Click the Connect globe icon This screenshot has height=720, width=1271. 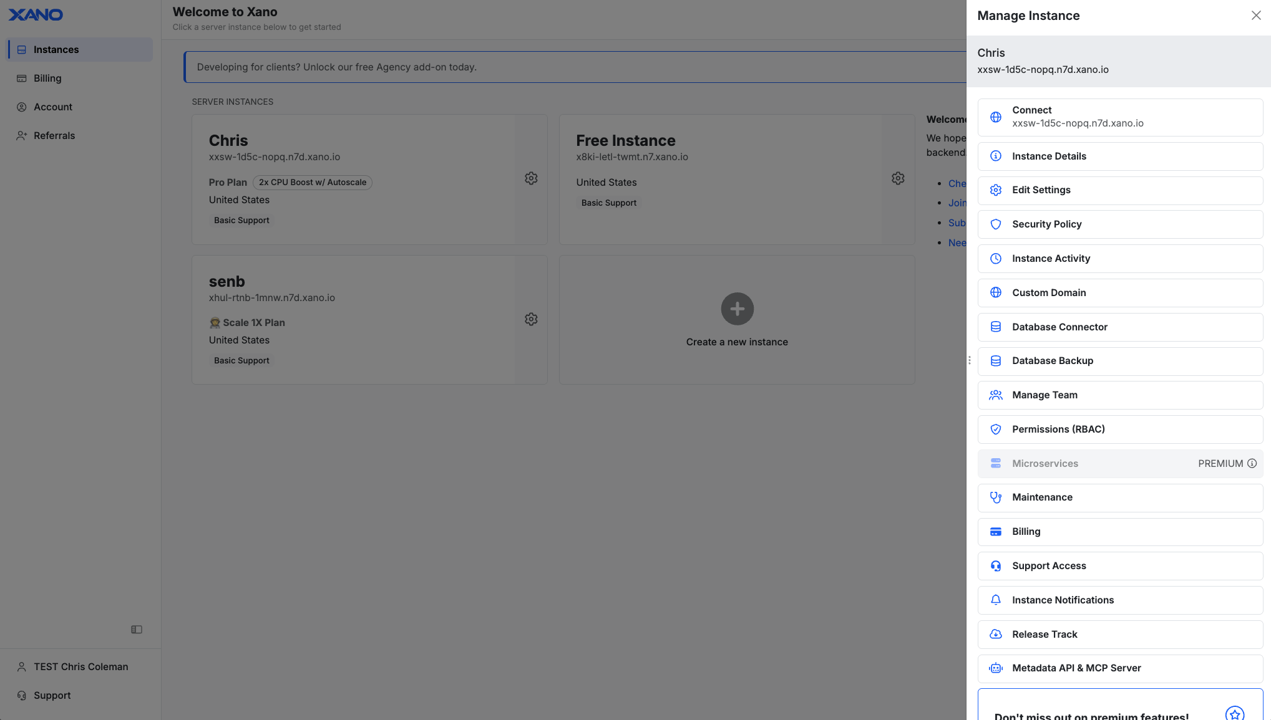[x=996, y=117]
